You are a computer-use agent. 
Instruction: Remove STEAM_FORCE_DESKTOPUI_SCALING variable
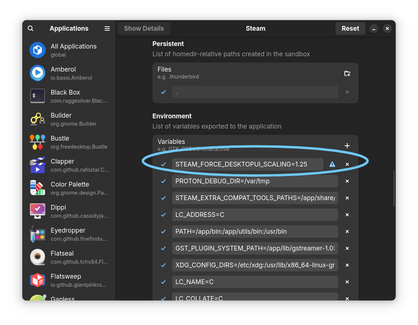coord(347,164)
